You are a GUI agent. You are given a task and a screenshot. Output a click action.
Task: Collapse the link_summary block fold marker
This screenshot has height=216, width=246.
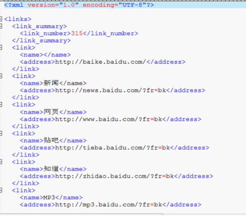[1, 26]
